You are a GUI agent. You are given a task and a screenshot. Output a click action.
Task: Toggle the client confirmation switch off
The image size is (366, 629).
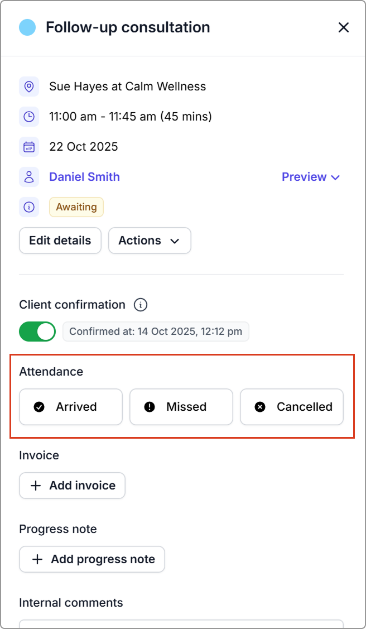point(37,331)
